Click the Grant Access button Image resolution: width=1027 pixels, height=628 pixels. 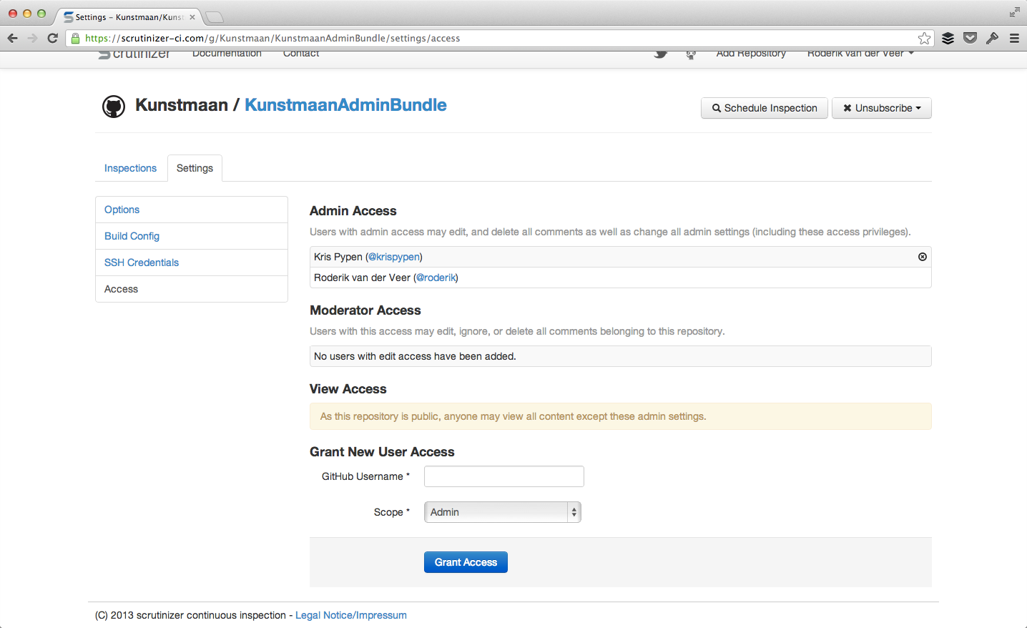pyautogui.click(x=466, y=562)
